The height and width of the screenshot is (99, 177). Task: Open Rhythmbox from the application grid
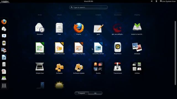pos(118,48)
